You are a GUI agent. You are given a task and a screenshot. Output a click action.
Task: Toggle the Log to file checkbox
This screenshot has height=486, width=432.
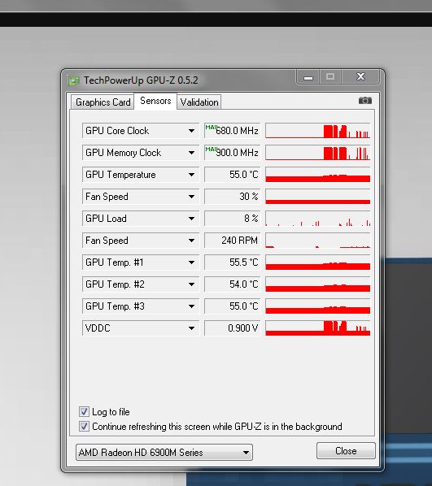click(x=84, y=411)
